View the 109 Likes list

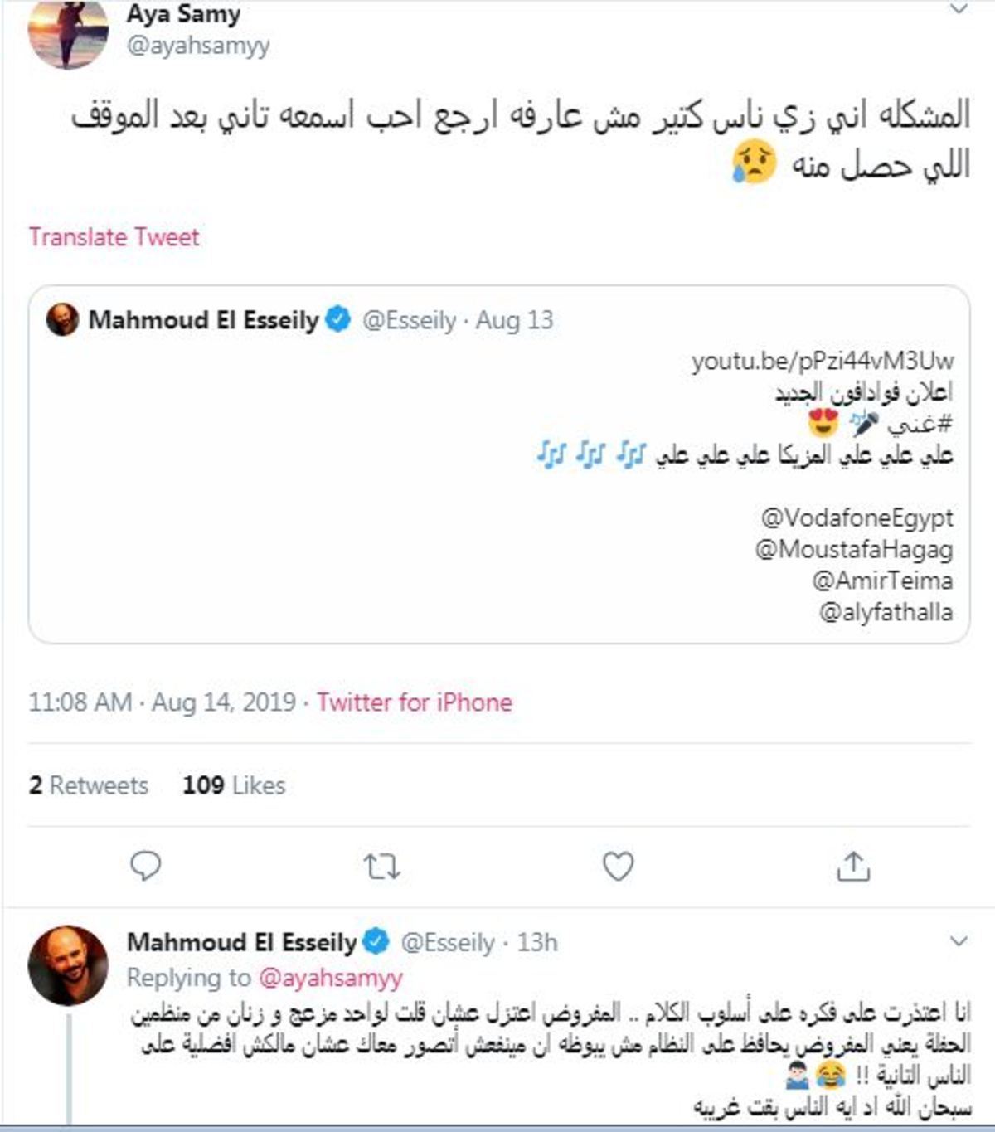click(x=234, y=785)
